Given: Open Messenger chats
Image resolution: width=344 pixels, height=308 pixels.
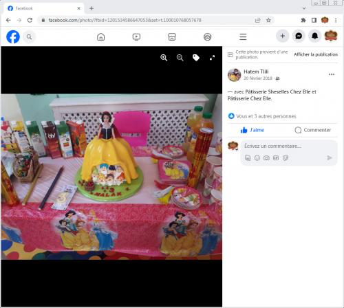Looking at the screenshot, I should pyautogui.click(x=299, y=36).
